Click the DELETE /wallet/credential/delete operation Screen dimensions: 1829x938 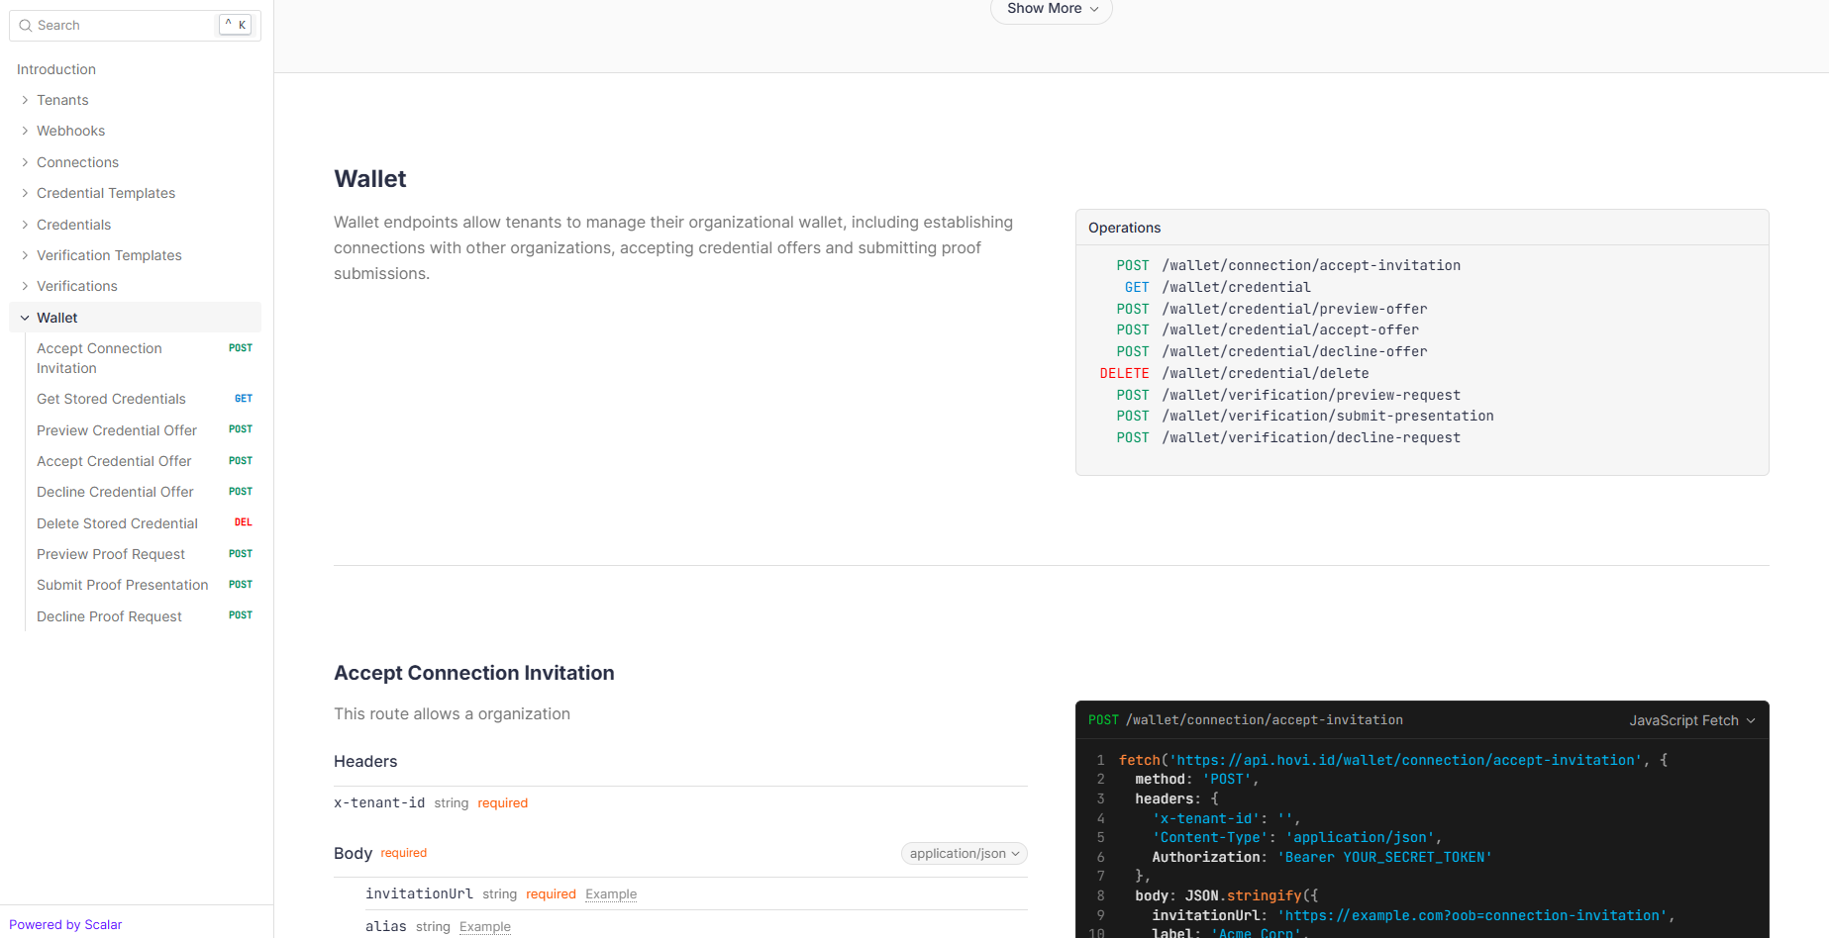tap(1265, 373)
